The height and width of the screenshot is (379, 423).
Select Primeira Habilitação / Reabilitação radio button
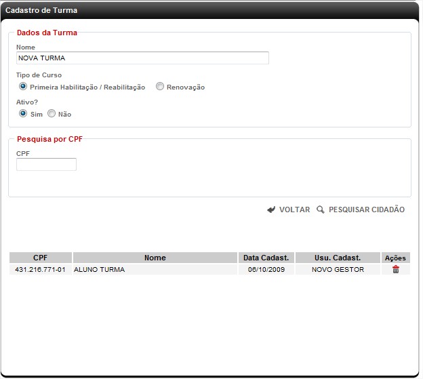point(23,87)
